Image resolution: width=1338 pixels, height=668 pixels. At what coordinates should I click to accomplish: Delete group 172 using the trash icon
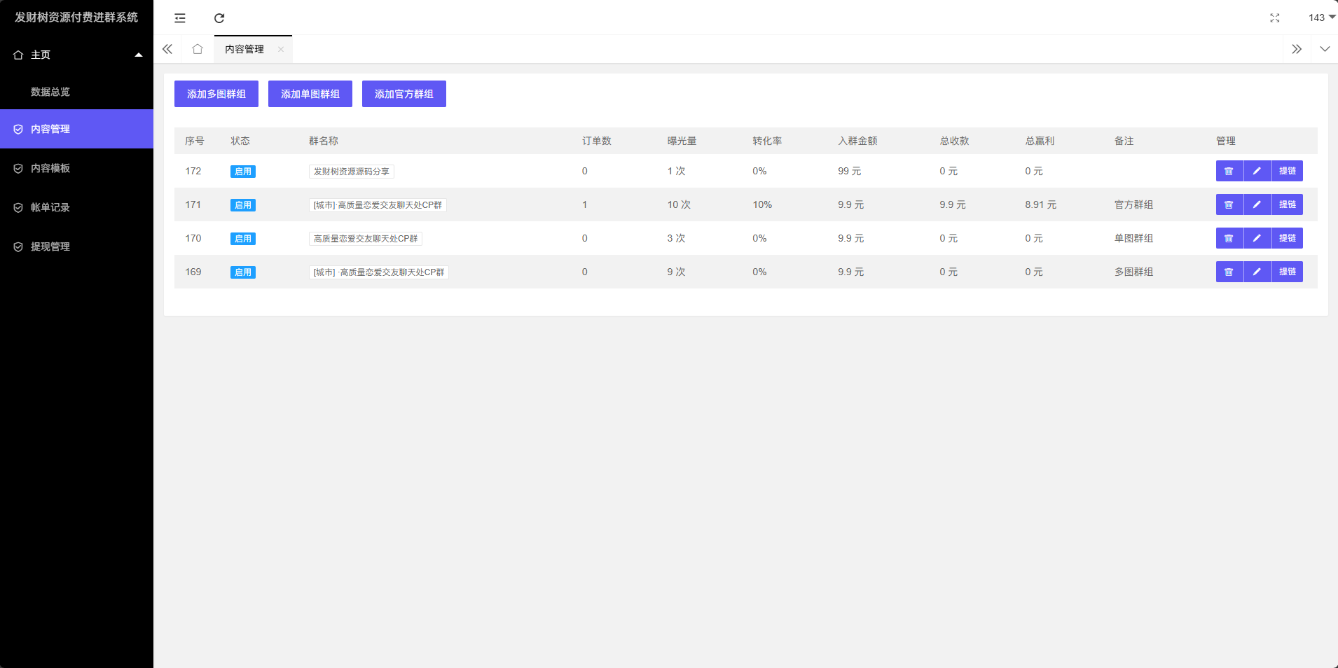[1229, 171]
